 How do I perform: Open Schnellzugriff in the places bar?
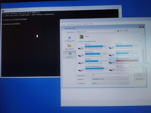click(69, 39)
